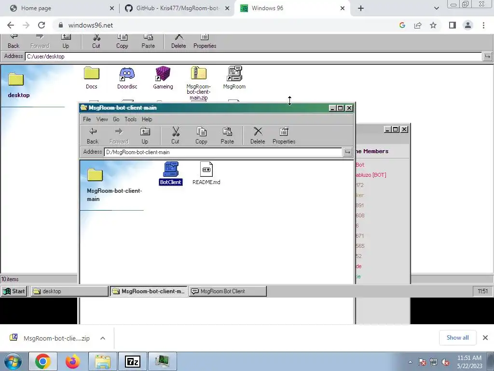Open Chrome side panel icon
Screen dimensions: 494x371
click(x=453, y=25)
